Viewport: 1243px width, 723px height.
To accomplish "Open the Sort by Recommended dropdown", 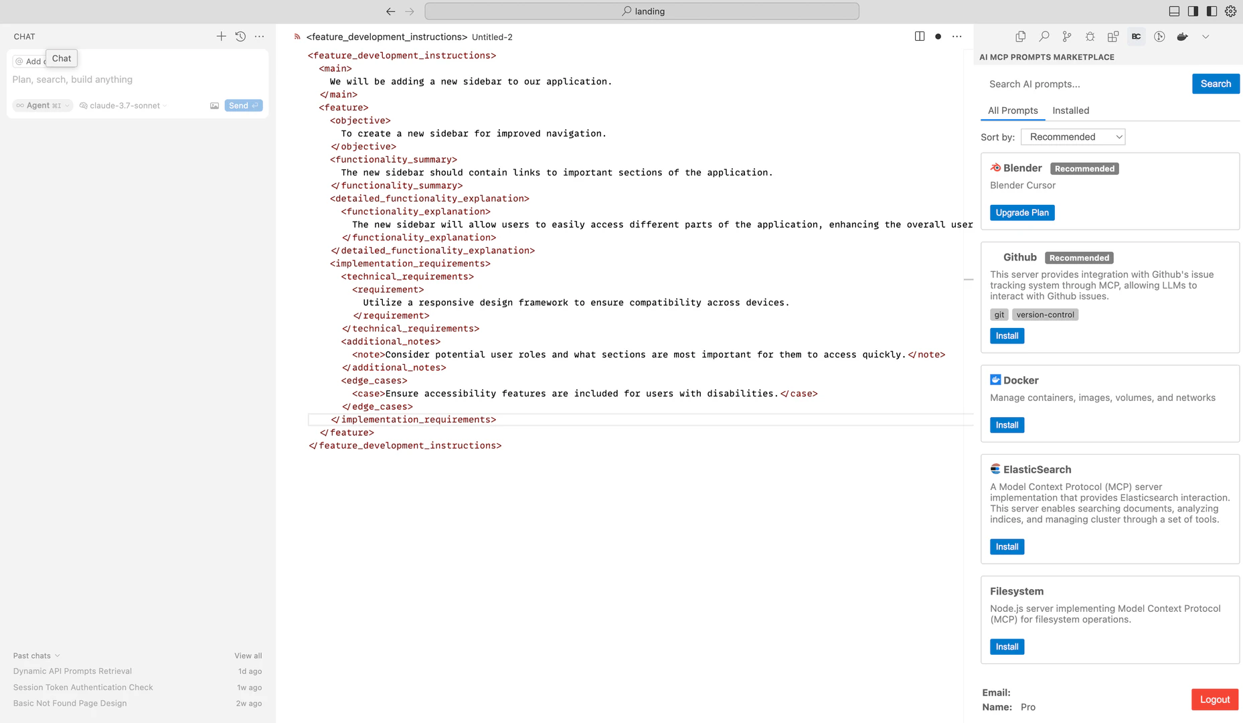I will point(1072,137).
